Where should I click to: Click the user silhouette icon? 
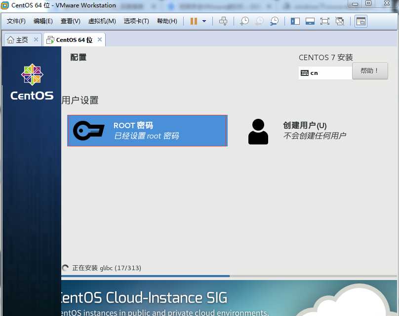pyautogui.click(x=258, y=132)
